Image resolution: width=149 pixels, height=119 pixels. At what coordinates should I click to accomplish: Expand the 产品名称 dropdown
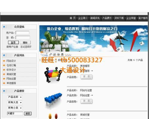coord(15,97)
